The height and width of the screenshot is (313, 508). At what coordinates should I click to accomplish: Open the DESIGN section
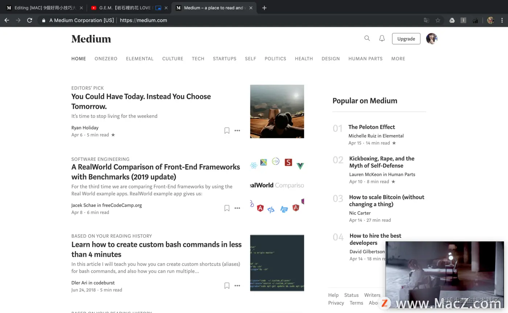click(x=331, y=59)
